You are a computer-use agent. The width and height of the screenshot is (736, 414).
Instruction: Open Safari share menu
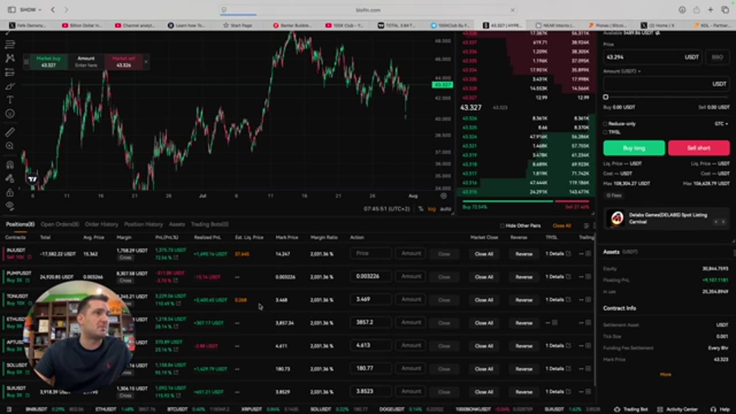coord(696,10)
